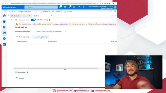
Task: Open the more options ellipsis menu
Action: tap(115, 16)
